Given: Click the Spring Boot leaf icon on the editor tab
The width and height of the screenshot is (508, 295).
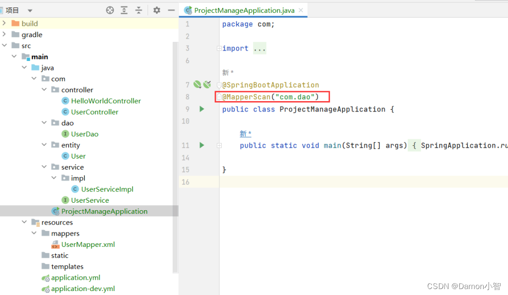Looking at the screenshot, I should point(188,9).
